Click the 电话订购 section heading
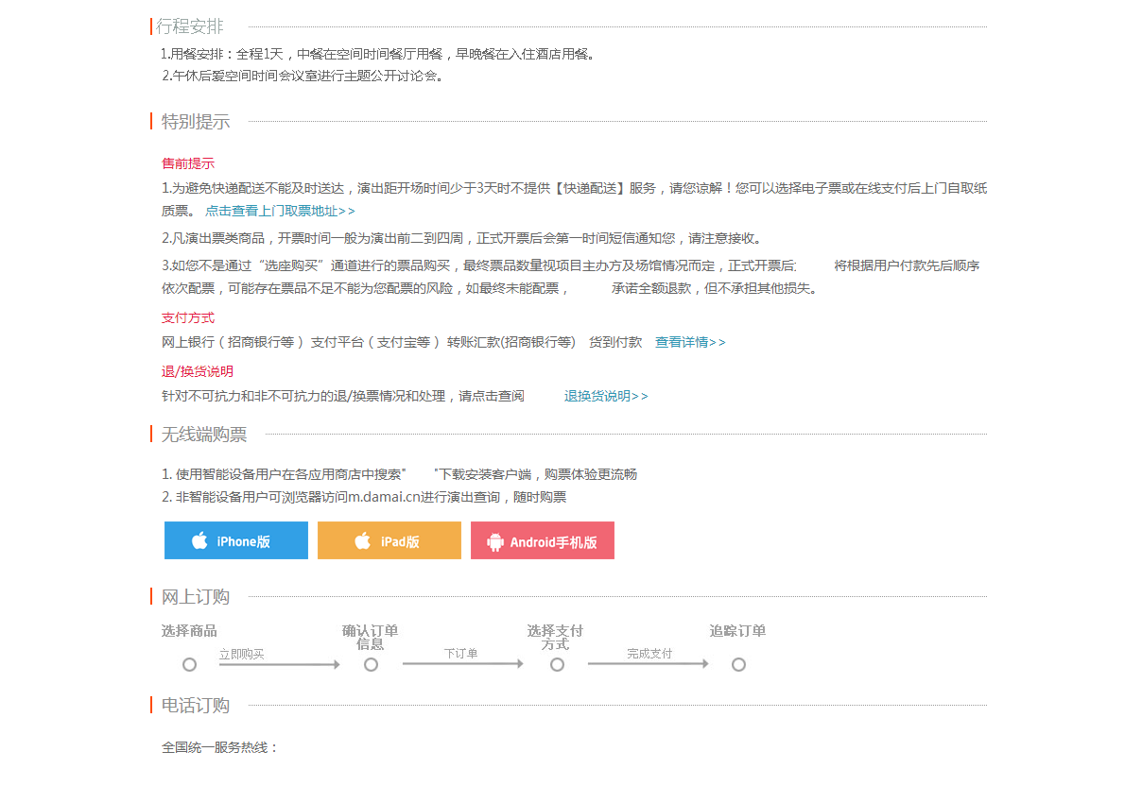This screenshot has height=803, width=1142. (x=196, y=705)
